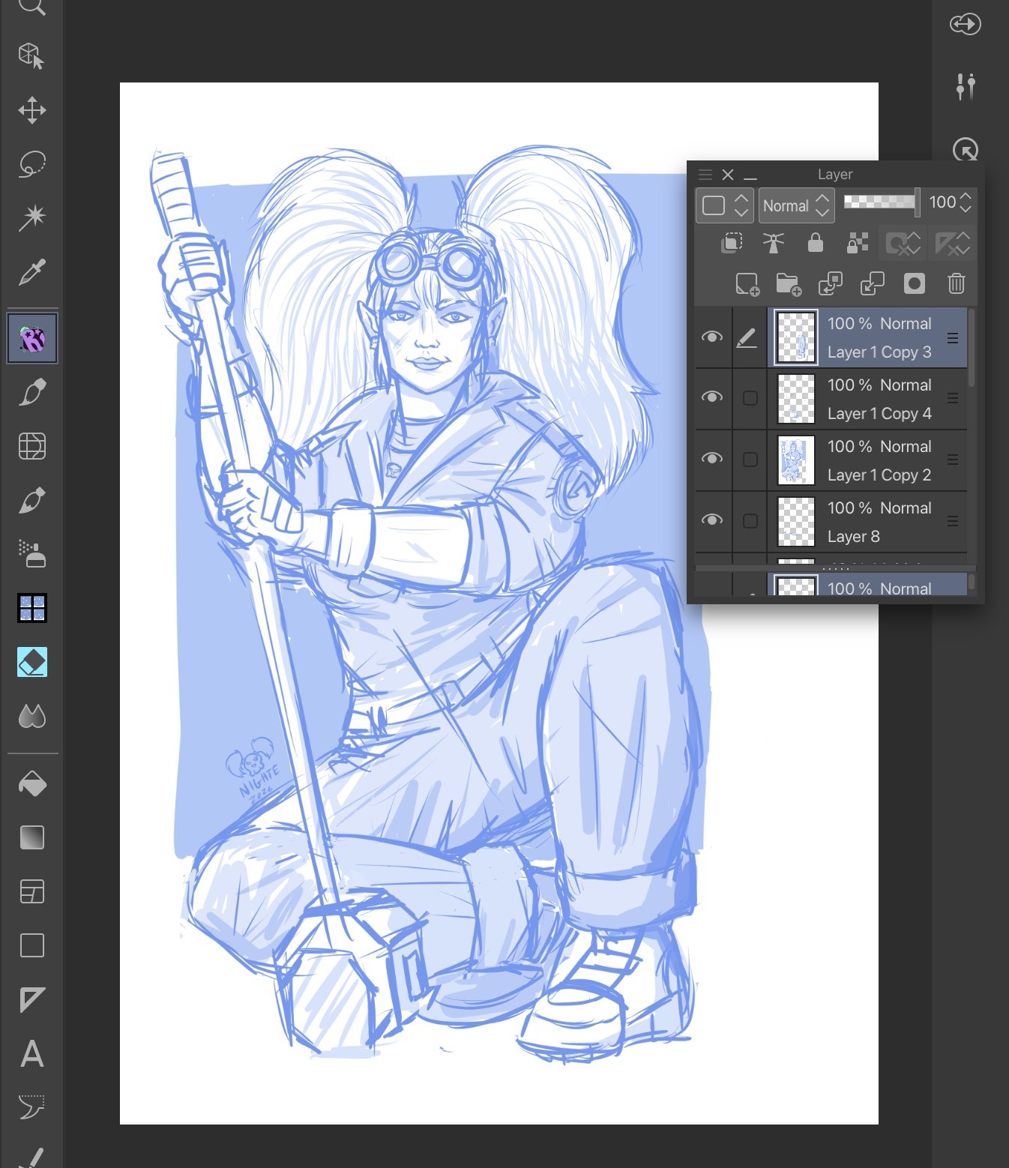Toggle visibility of Layer 8
Screen dimensions: 1009x1168
click(711, 520)
